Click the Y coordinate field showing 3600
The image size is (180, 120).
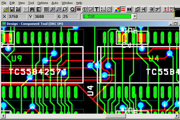click(44, 17)
